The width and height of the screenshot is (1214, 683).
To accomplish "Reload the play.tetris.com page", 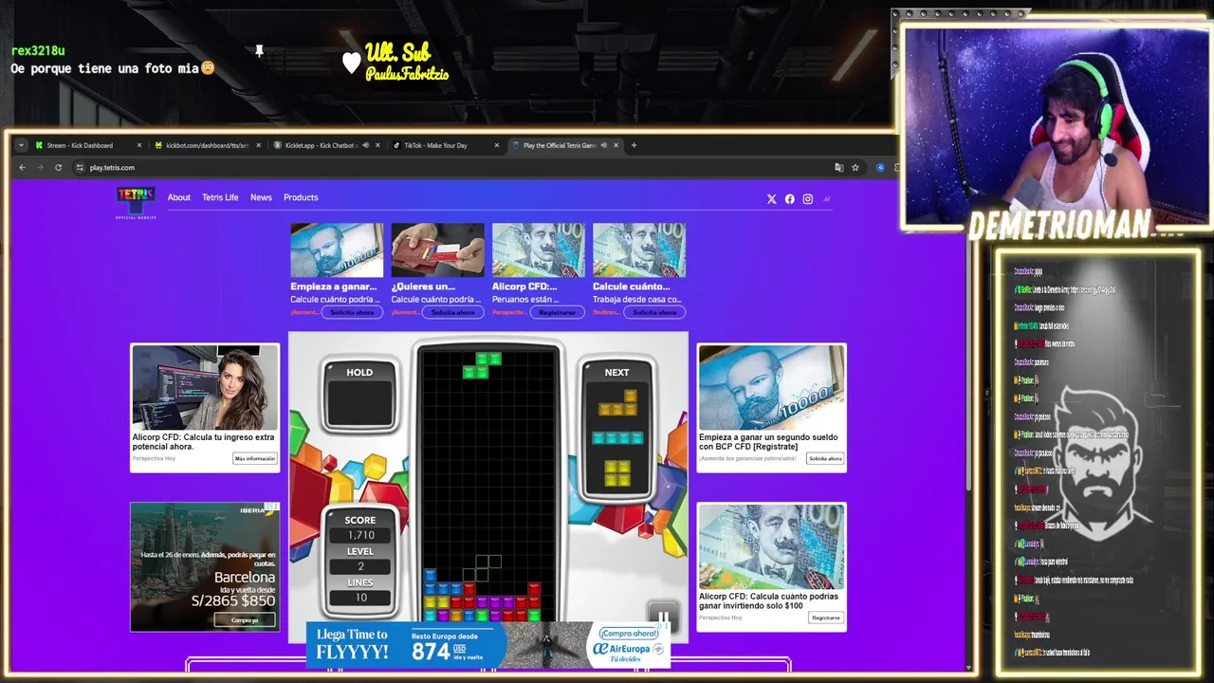I will [x=58, y=168].
